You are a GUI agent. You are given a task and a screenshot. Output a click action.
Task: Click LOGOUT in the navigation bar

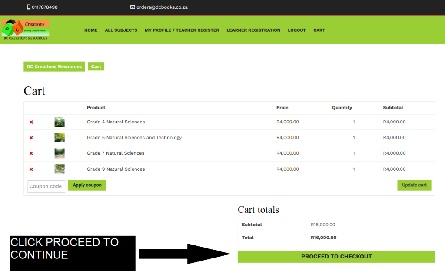click(296, 30)
